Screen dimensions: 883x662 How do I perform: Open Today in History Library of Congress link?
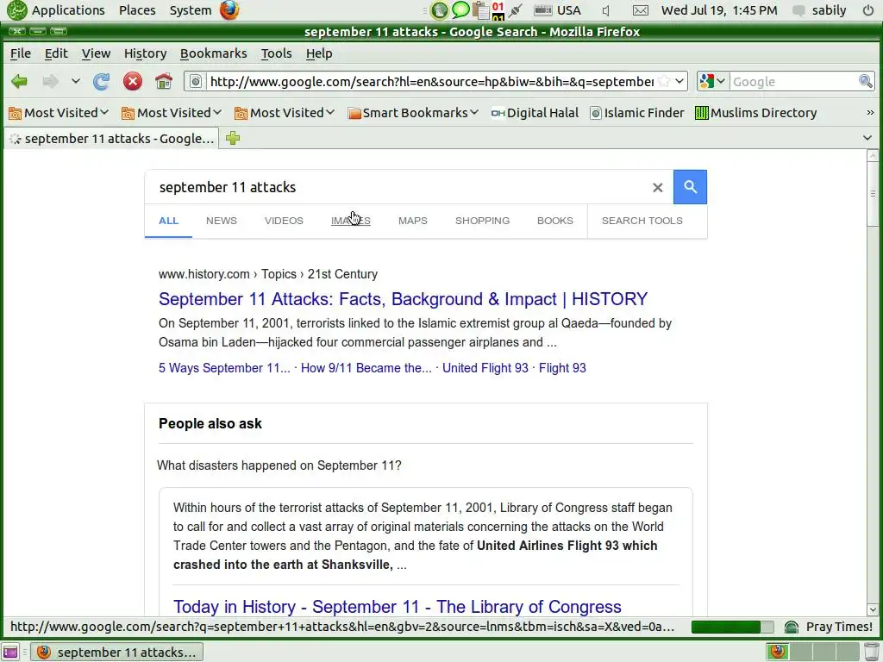pos(397,606)
